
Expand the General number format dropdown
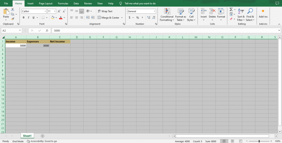pyautogui.click(x=154, y=11)
